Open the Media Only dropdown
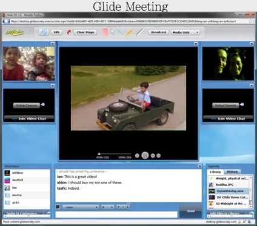Viewport: 257px width, 226px height. [185, 32]
